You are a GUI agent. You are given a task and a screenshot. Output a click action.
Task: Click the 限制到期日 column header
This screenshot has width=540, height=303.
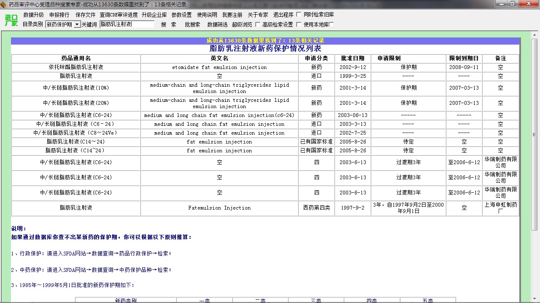[x=464, y=58]
